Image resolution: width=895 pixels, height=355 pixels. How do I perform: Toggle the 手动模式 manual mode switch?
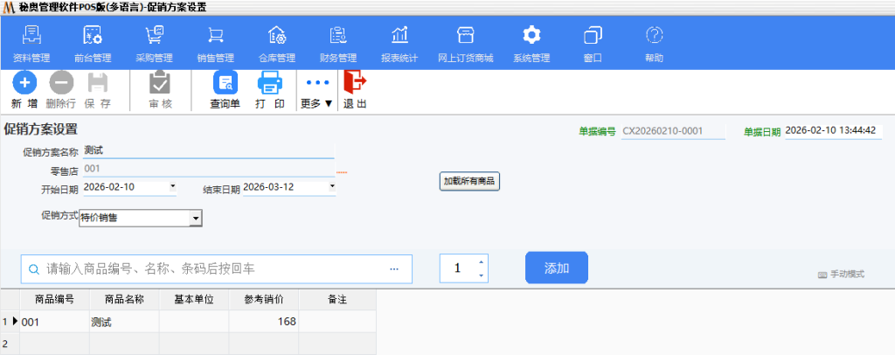(x=841, y=275)
